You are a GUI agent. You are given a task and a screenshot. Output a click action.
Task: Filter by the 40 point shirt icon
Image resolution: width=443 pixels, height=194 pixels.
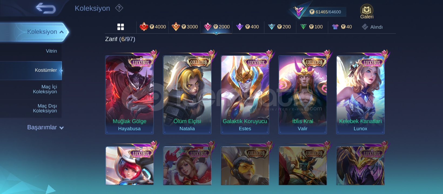[342, 27]
